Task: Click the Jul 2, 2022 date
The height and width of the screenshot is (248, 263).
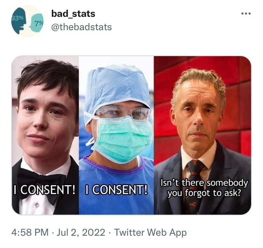Action: pos(81,233)
